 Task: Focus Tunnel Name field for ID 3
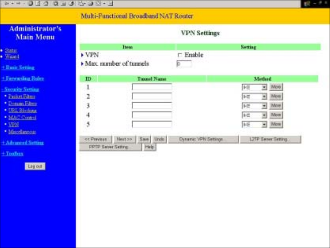tap(152, 105)
